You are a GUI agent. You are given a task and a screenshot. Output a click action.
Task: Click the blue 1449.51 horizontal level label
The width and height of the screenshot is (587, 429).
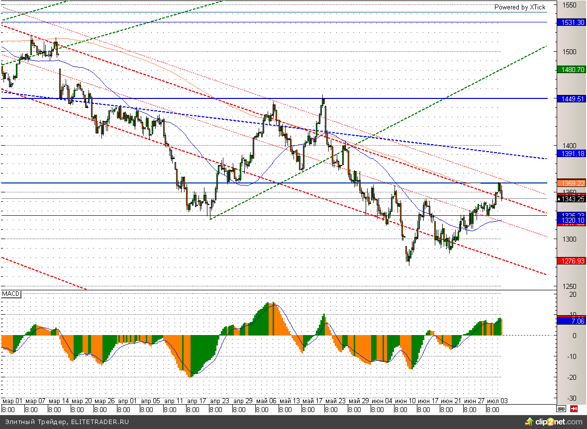(572, 99)
